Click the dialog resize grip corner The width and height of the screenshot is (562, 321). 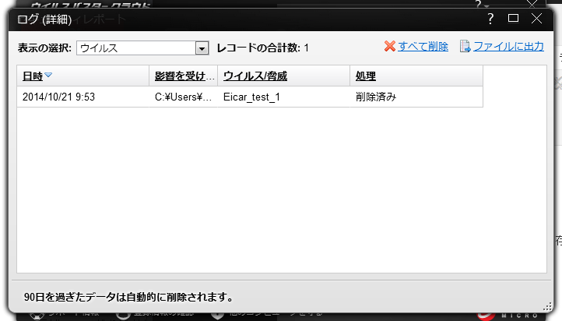pos(547,307)
